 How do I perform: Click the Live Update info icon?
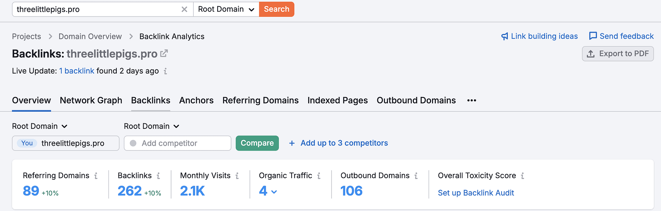click(x=166, y=71)
